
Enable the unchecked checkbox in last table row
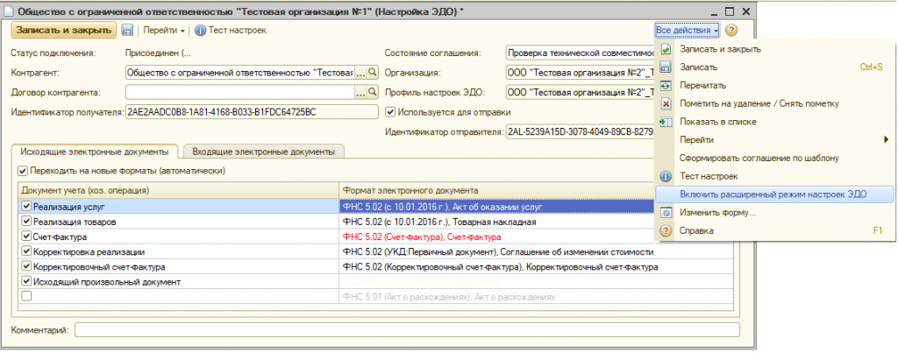coord(25,296)
